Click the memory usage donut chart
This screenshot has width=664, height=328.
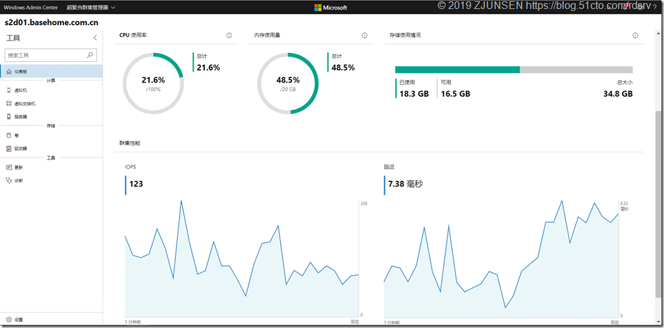[288, 83]
